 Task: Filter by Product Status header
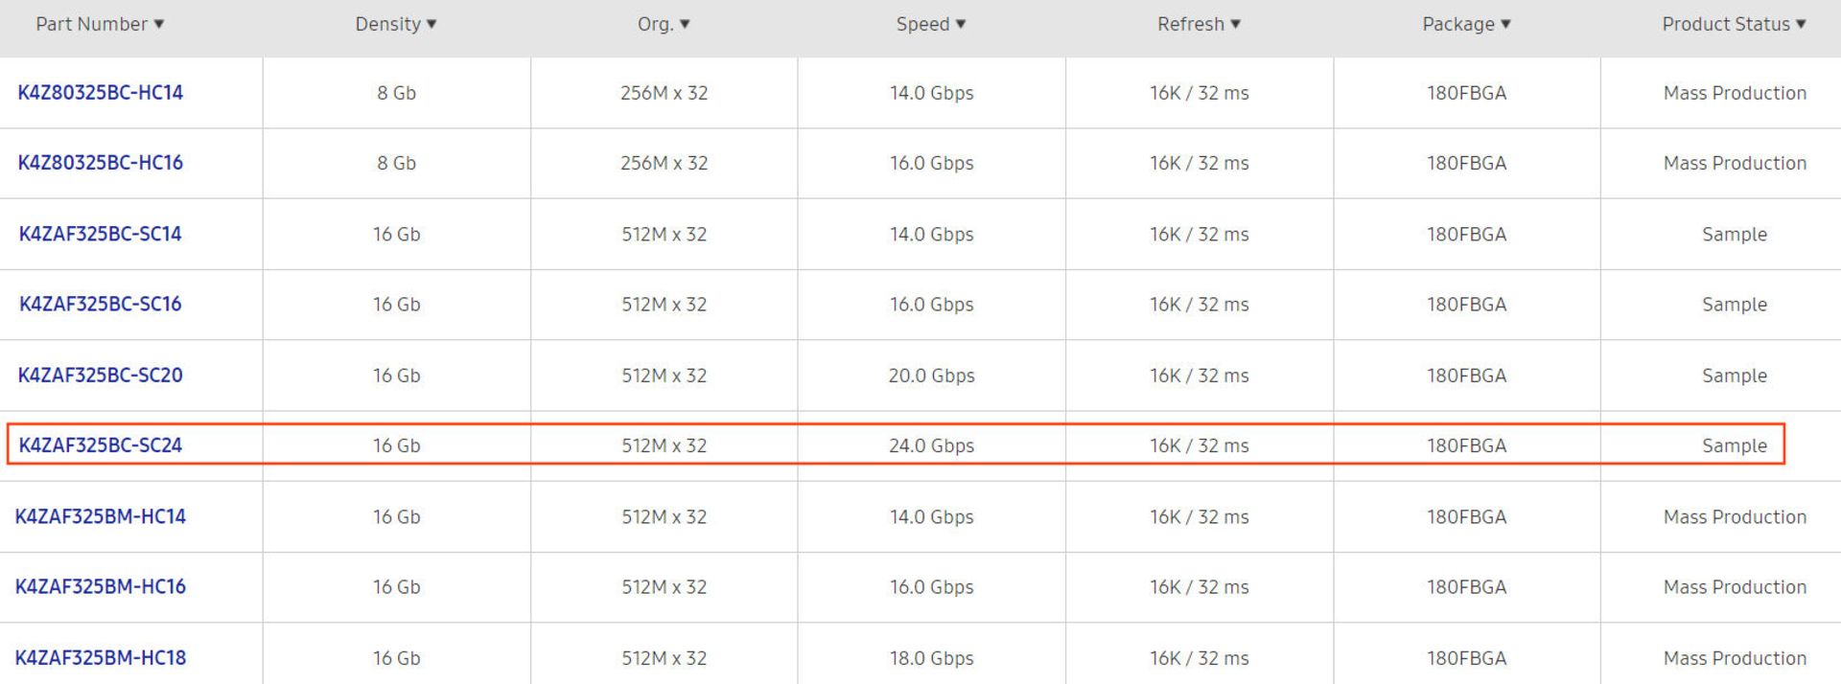pyautogui.click(x=1734, y=24)
